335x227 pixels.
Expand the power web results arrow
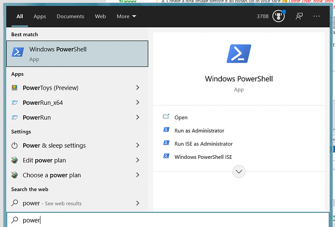tap(138, 203)
